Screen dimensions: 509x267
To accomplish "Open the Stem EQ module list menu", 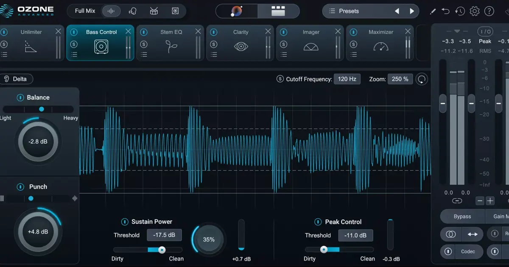I will pyautogui.click(x=144, y=54).
